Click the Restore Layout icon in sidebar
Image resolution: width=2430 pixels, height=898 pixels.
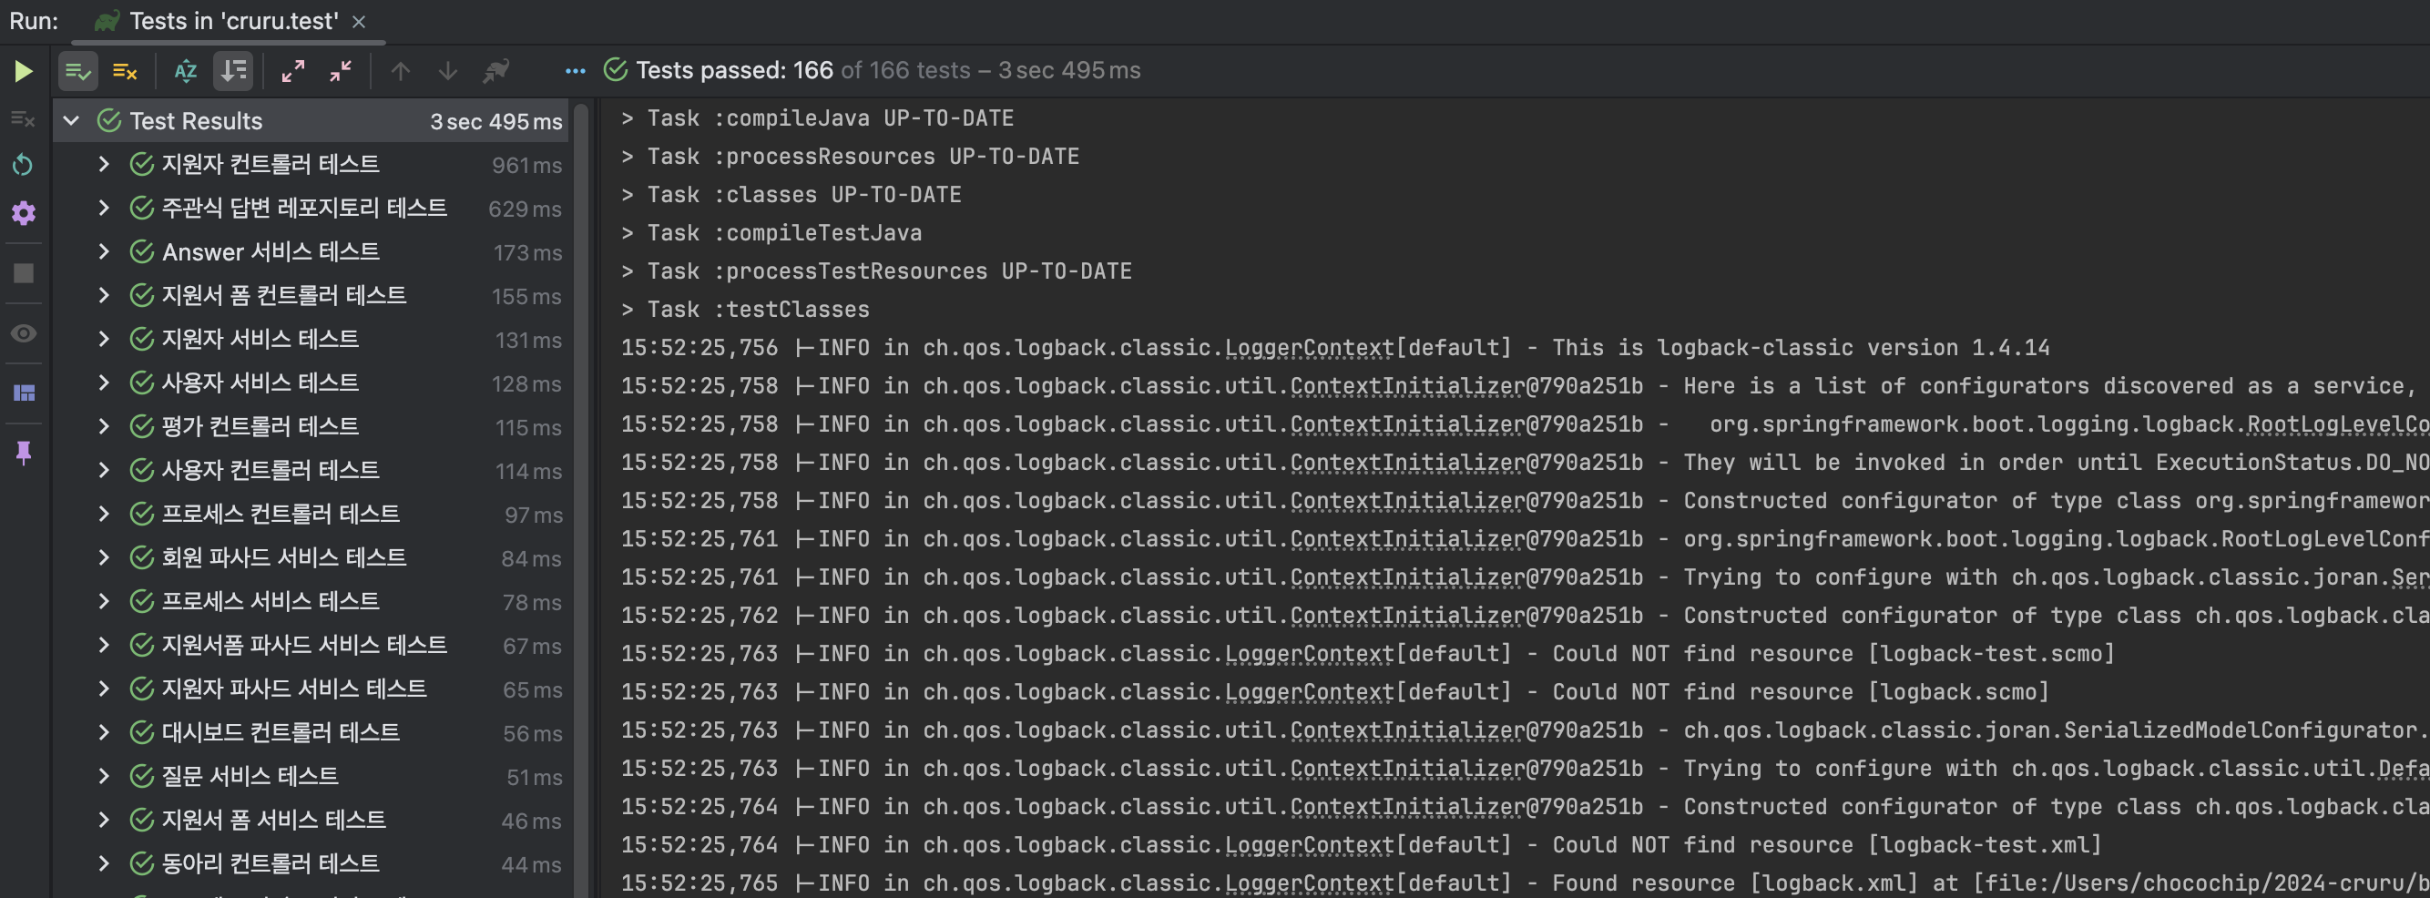tap(24, 393)
